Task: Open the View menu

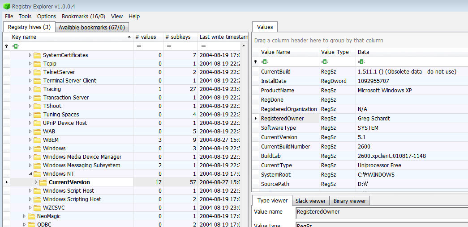Action: click(117, 17)
